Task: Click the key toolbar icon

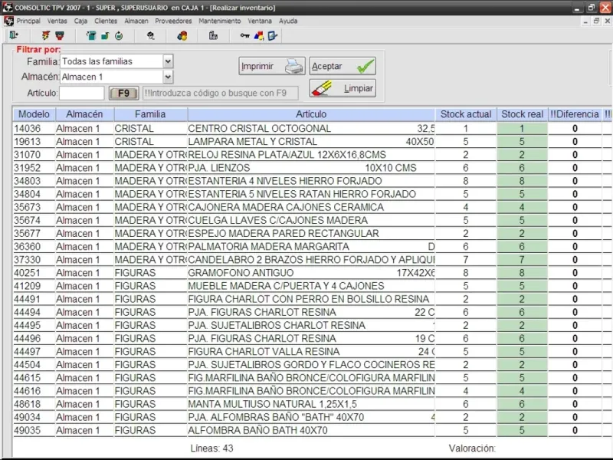Action: pyautogui.click(x=244, y=36)
